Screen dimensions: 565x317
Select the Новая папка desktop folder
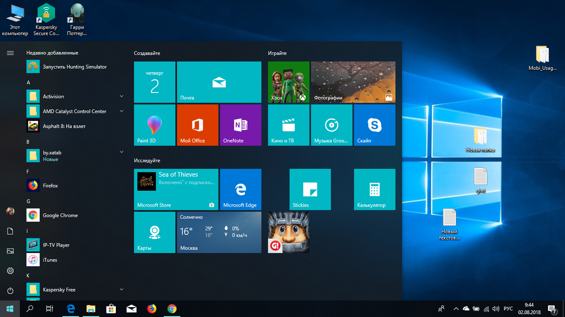point(480,139)
